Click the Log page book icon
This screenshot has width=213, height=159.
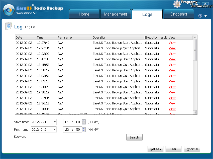click(x=8, y=26)
